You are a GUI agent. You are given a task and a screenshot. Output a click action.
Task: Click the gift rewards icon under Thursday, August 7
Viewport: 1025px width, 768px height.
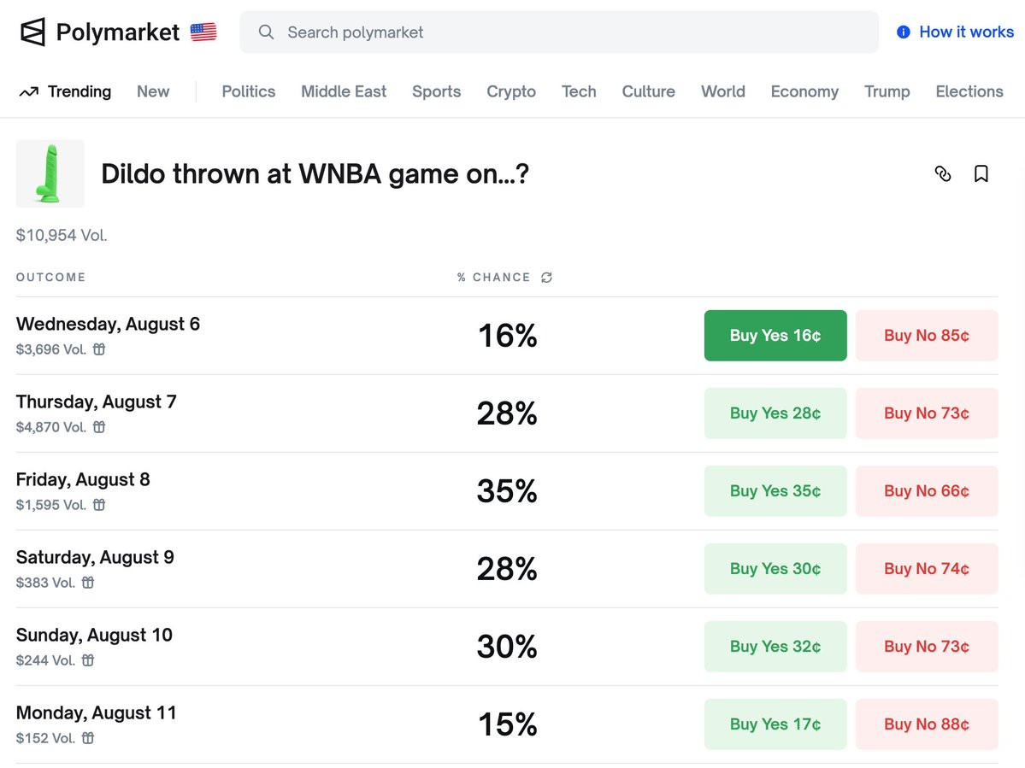coord(99,426)
